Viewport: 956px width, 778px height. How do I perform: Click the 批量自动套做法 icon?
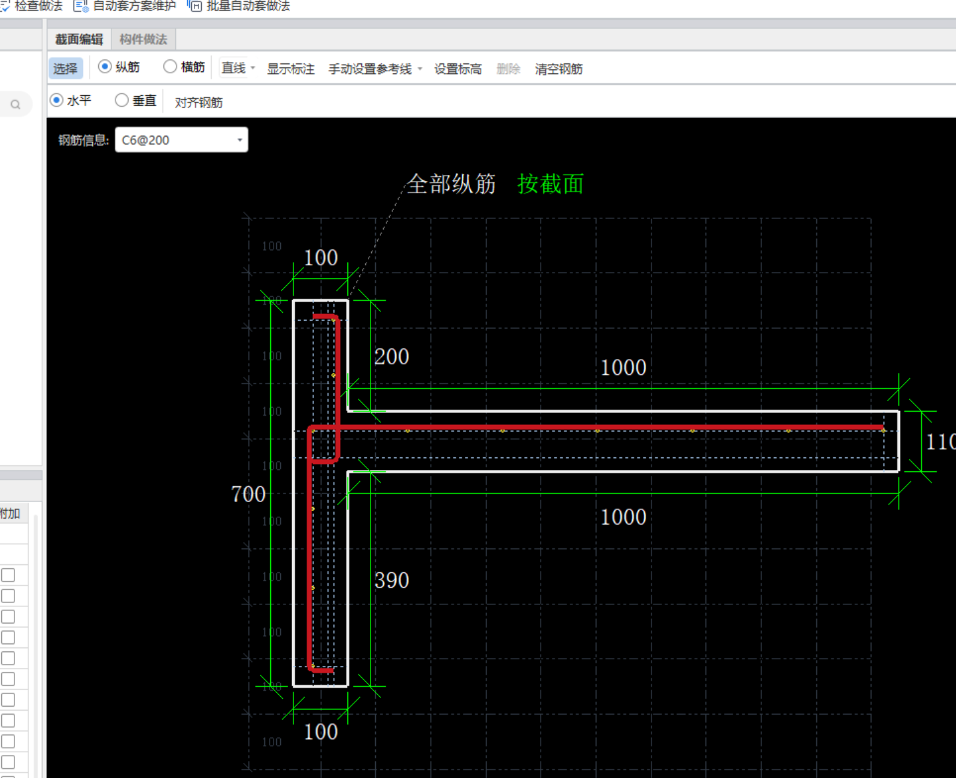click(194, 6)
